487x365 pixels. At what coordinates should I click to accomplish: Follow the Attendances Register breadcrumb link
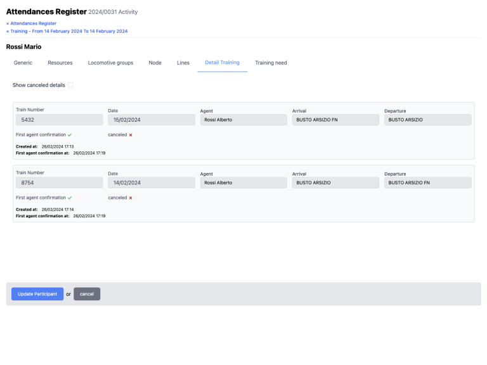pyautogui.click(x=32, y=23)
